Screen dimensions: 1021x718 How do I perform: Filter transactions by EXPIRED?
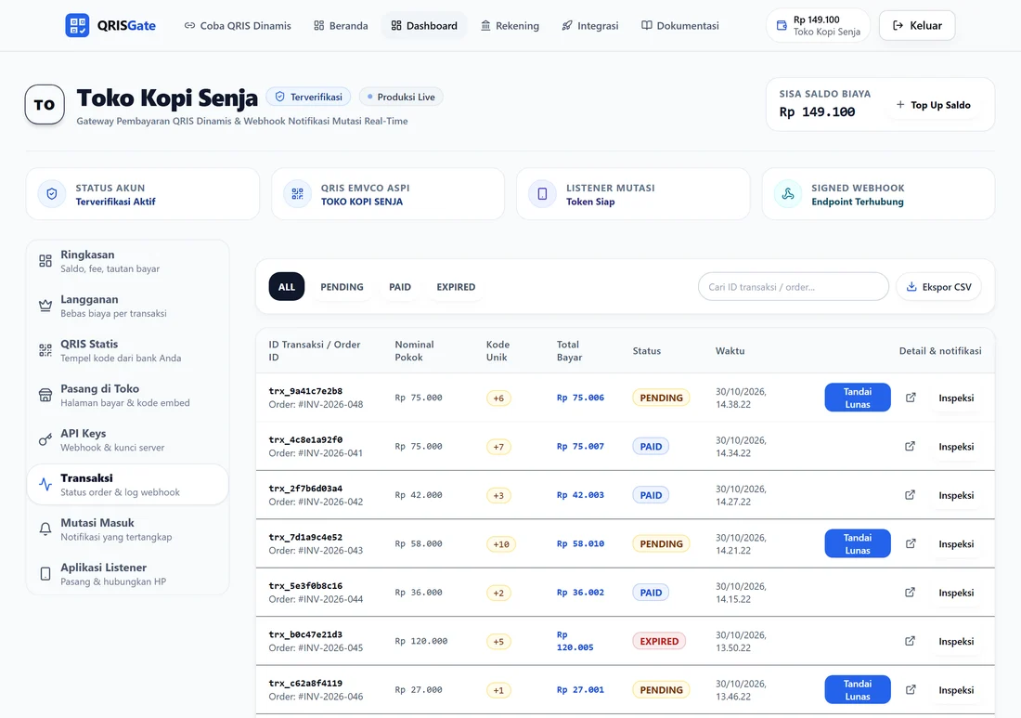tap(456, 287)
